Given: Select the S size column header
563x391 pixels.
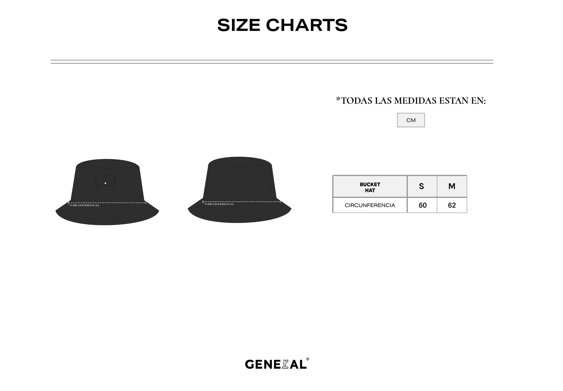Looking at the screenshot, I should (x=422, y=186).
